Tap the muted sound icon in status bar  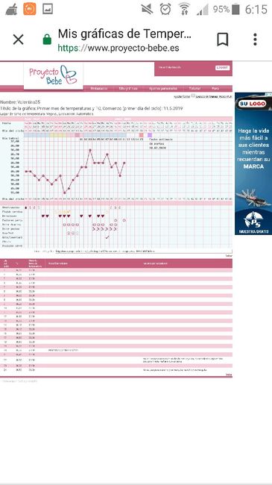click(x=147, y=9)
